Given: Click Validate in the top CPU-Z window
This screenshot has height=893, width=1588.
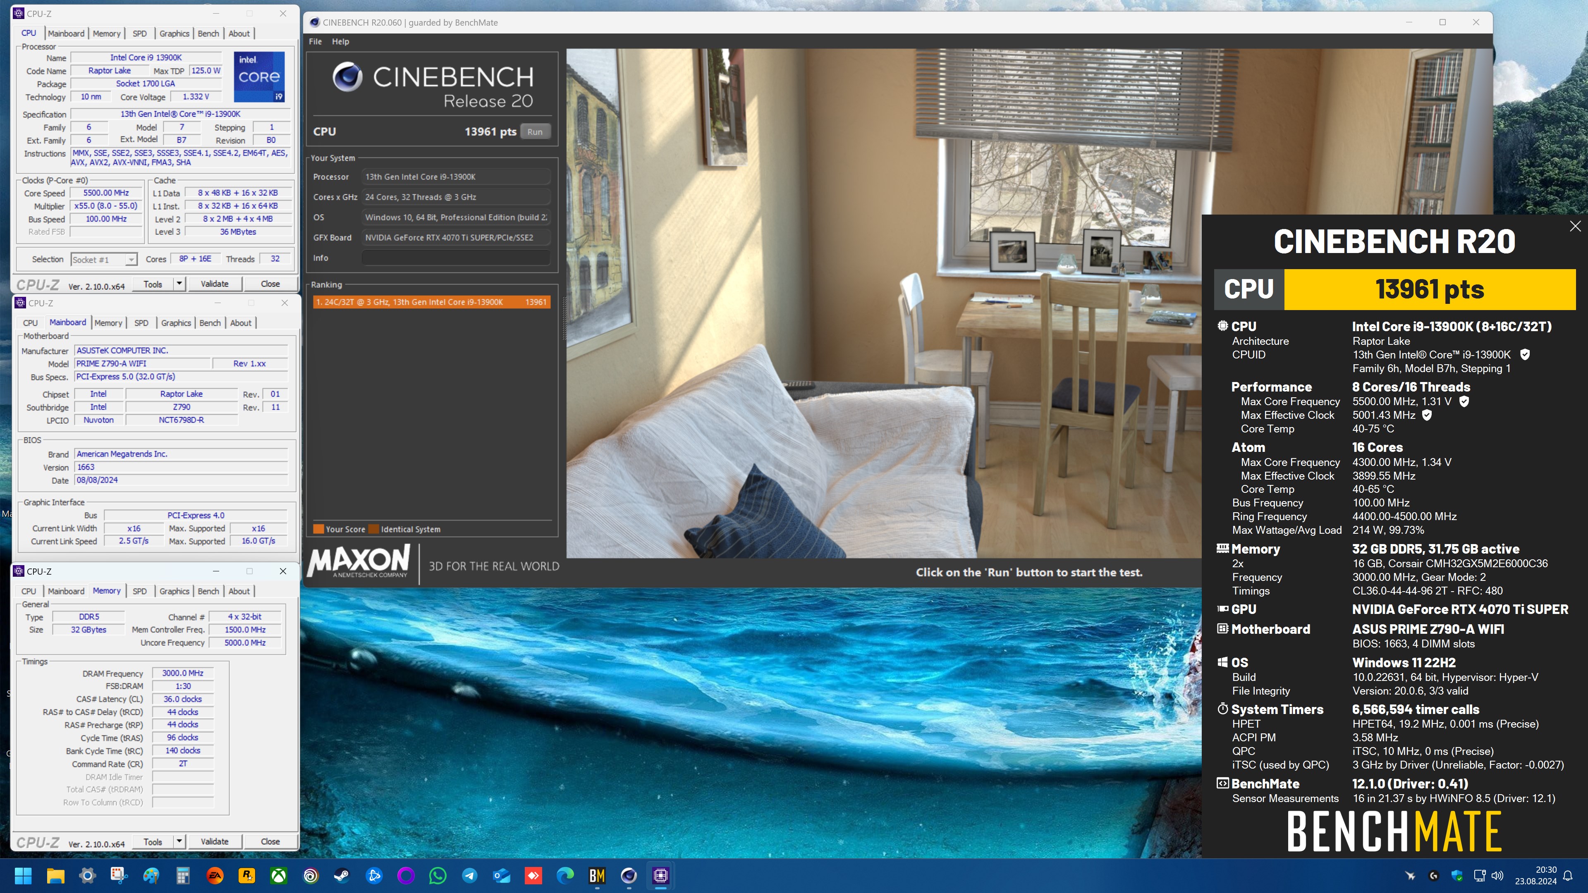Looking at the screenshot, I should 215,284.
